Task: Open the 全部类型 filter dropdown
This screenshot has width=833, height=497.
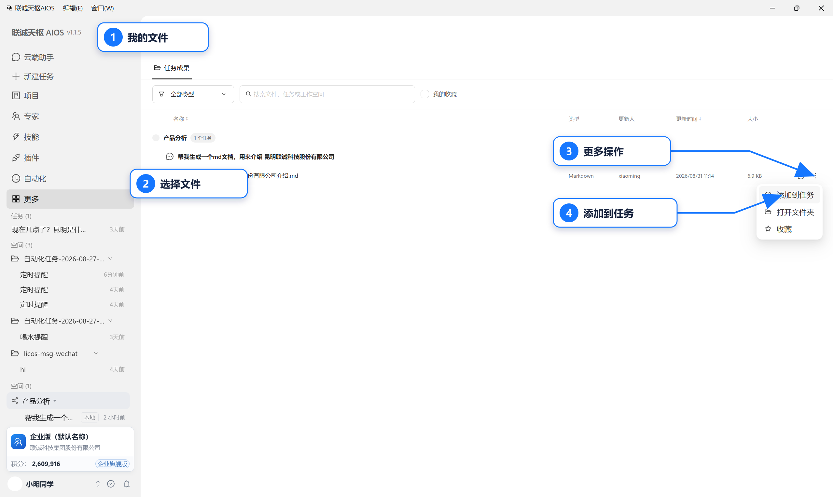Action: click(193, 94)
